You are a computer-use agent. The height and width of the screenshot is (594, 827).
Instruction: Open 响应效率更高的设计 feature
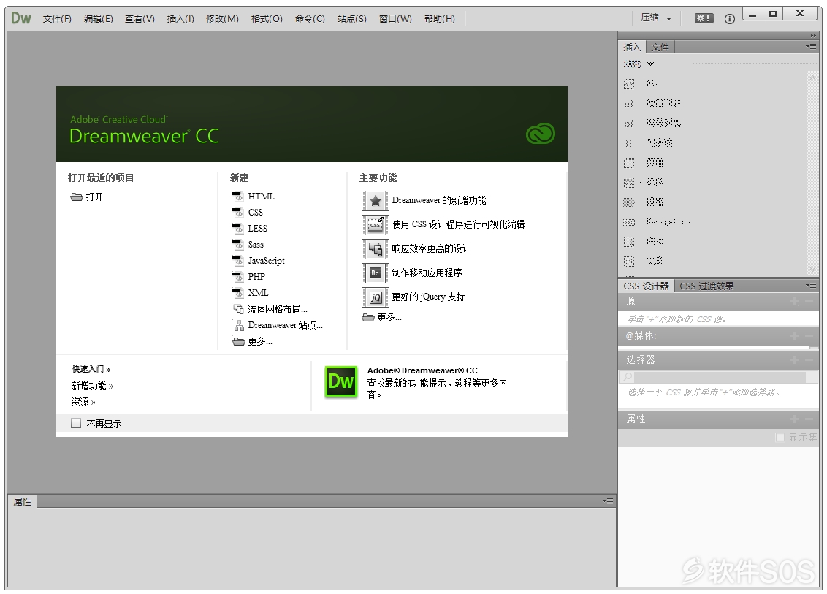point(416,249)
